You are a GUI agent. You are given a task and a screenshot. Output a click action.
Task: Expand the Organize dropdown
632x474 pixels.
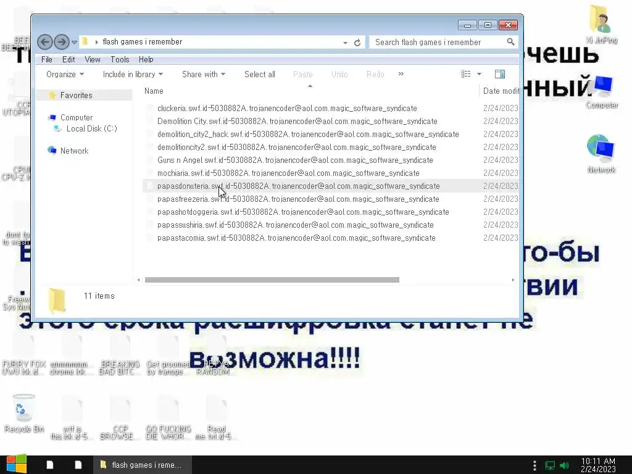(65, 74)
